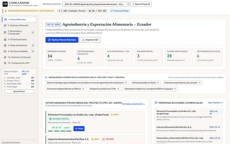This screenshot has height=144, width=230.
Task: Click the Empresas en Base stat card
Action: coord(60,57)
